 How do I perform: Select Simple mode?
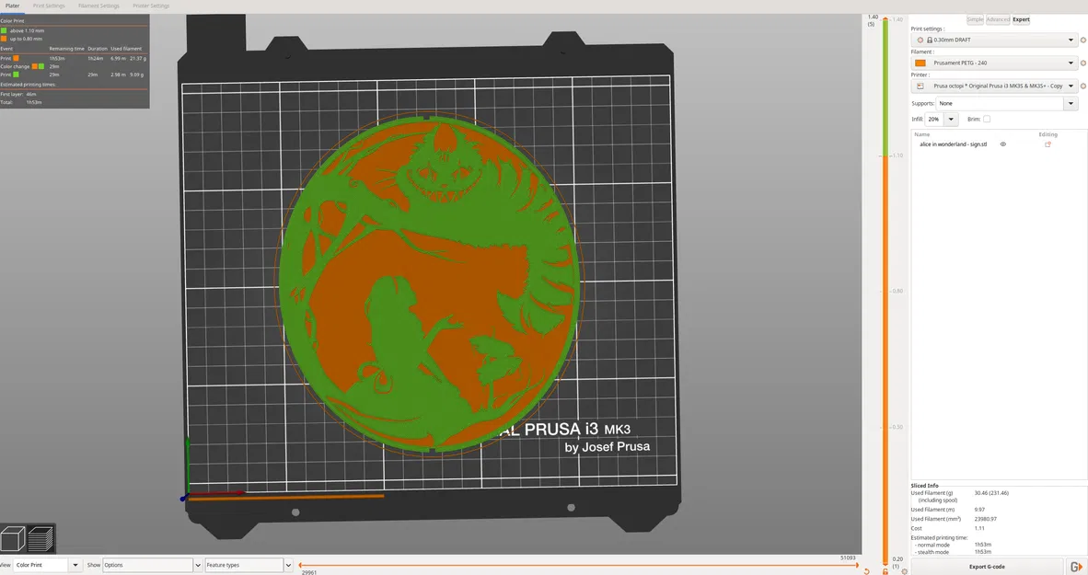(x=975, y=19)
